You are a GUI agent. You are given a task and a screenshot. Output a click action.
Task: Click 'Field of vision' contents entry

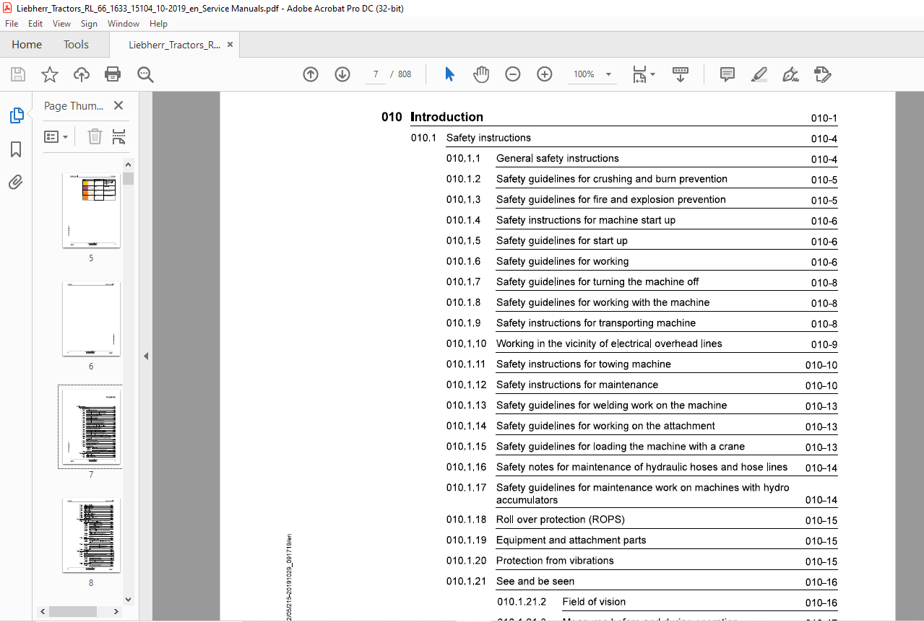point(594,602)
